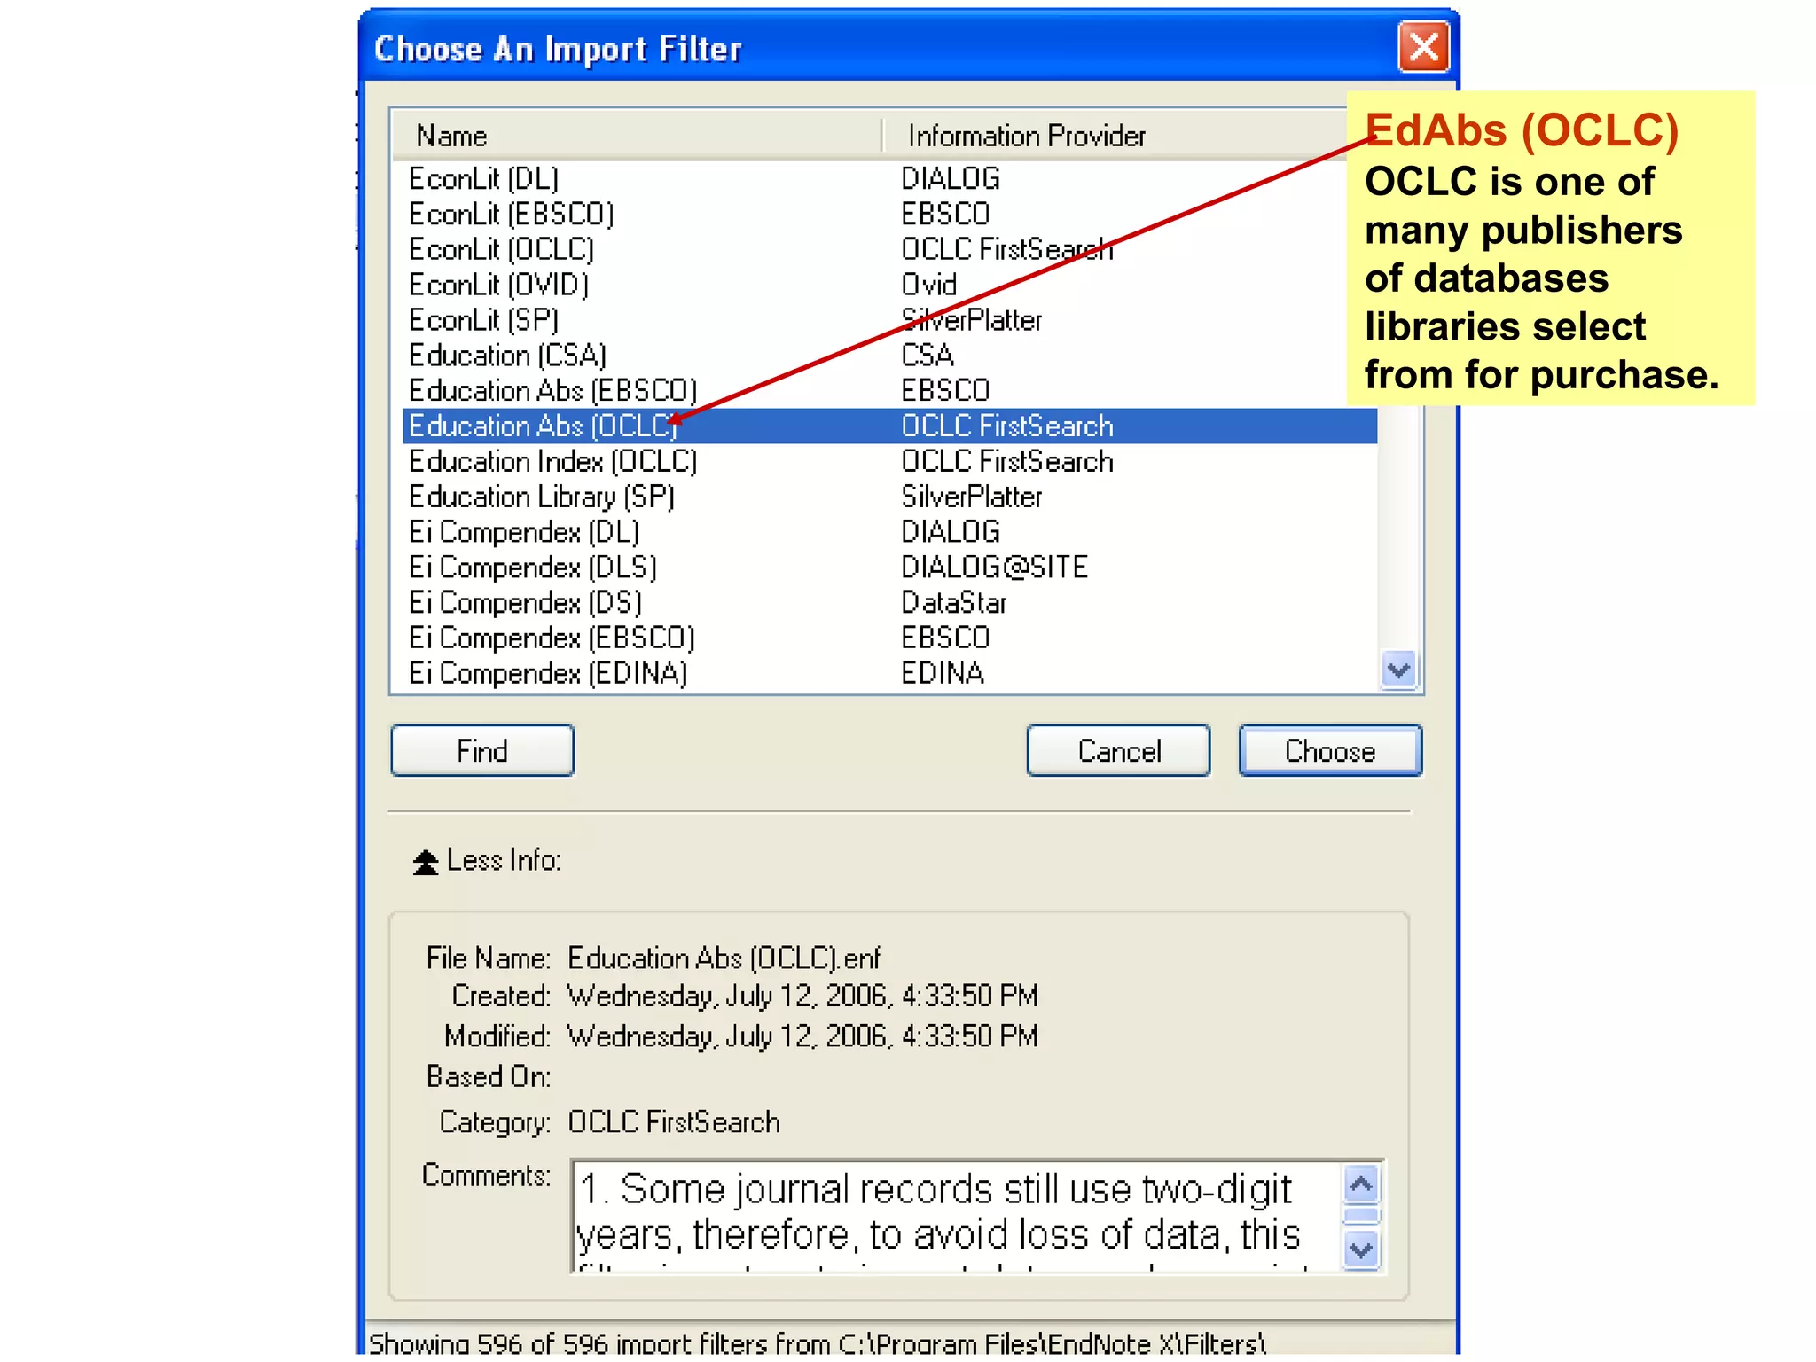
Task: Click the file name Education Abs (OCLC).enf
Action: (724, 959)
